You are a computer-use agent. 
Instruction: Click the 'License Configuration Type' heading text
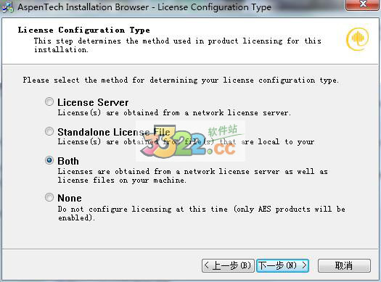coord(84,30)
